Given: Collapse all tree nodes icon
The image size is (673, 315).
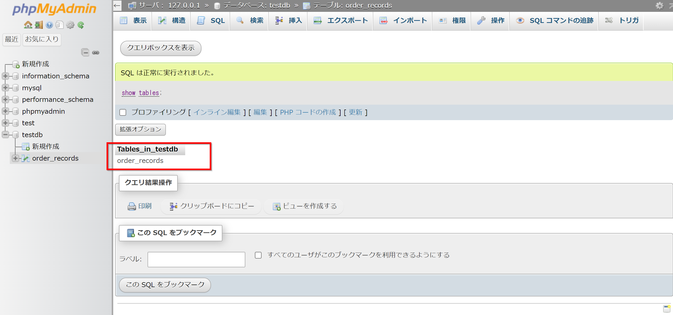Looking at the screenshot, I should click(85, 52).
